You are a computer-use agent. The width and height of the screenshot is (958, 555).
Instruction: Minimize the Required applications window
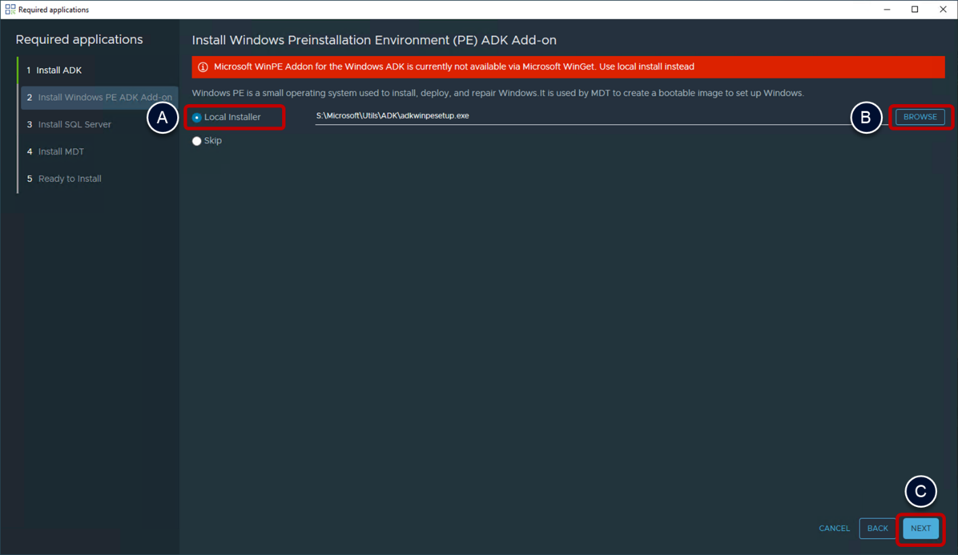[x=887, y=9]
